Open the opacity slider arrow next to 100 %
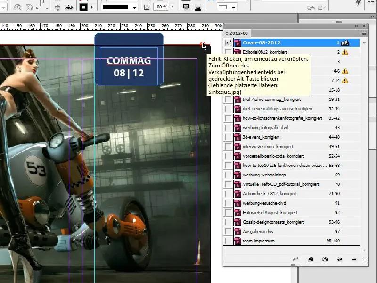This screenshot has height=283, width=377. pos(172,7)
